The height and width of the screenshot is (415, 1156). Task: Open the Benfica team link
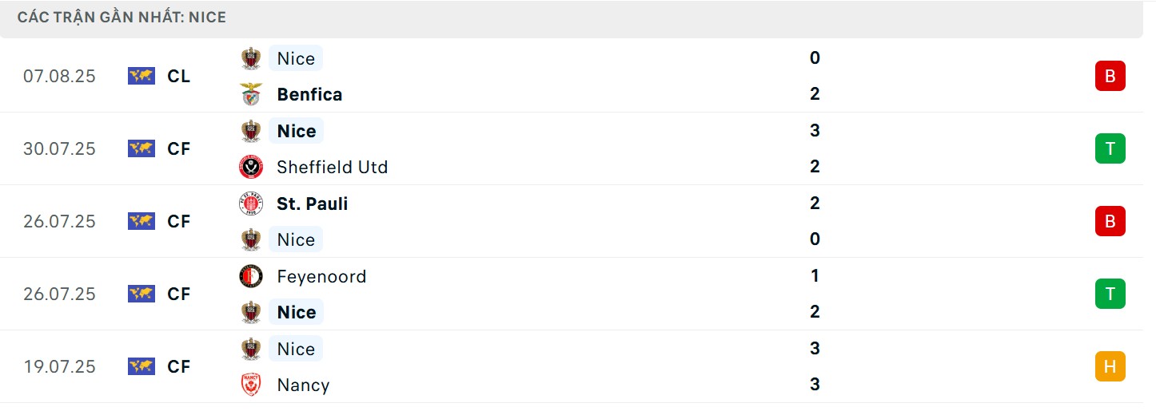(x=309, y=94)
